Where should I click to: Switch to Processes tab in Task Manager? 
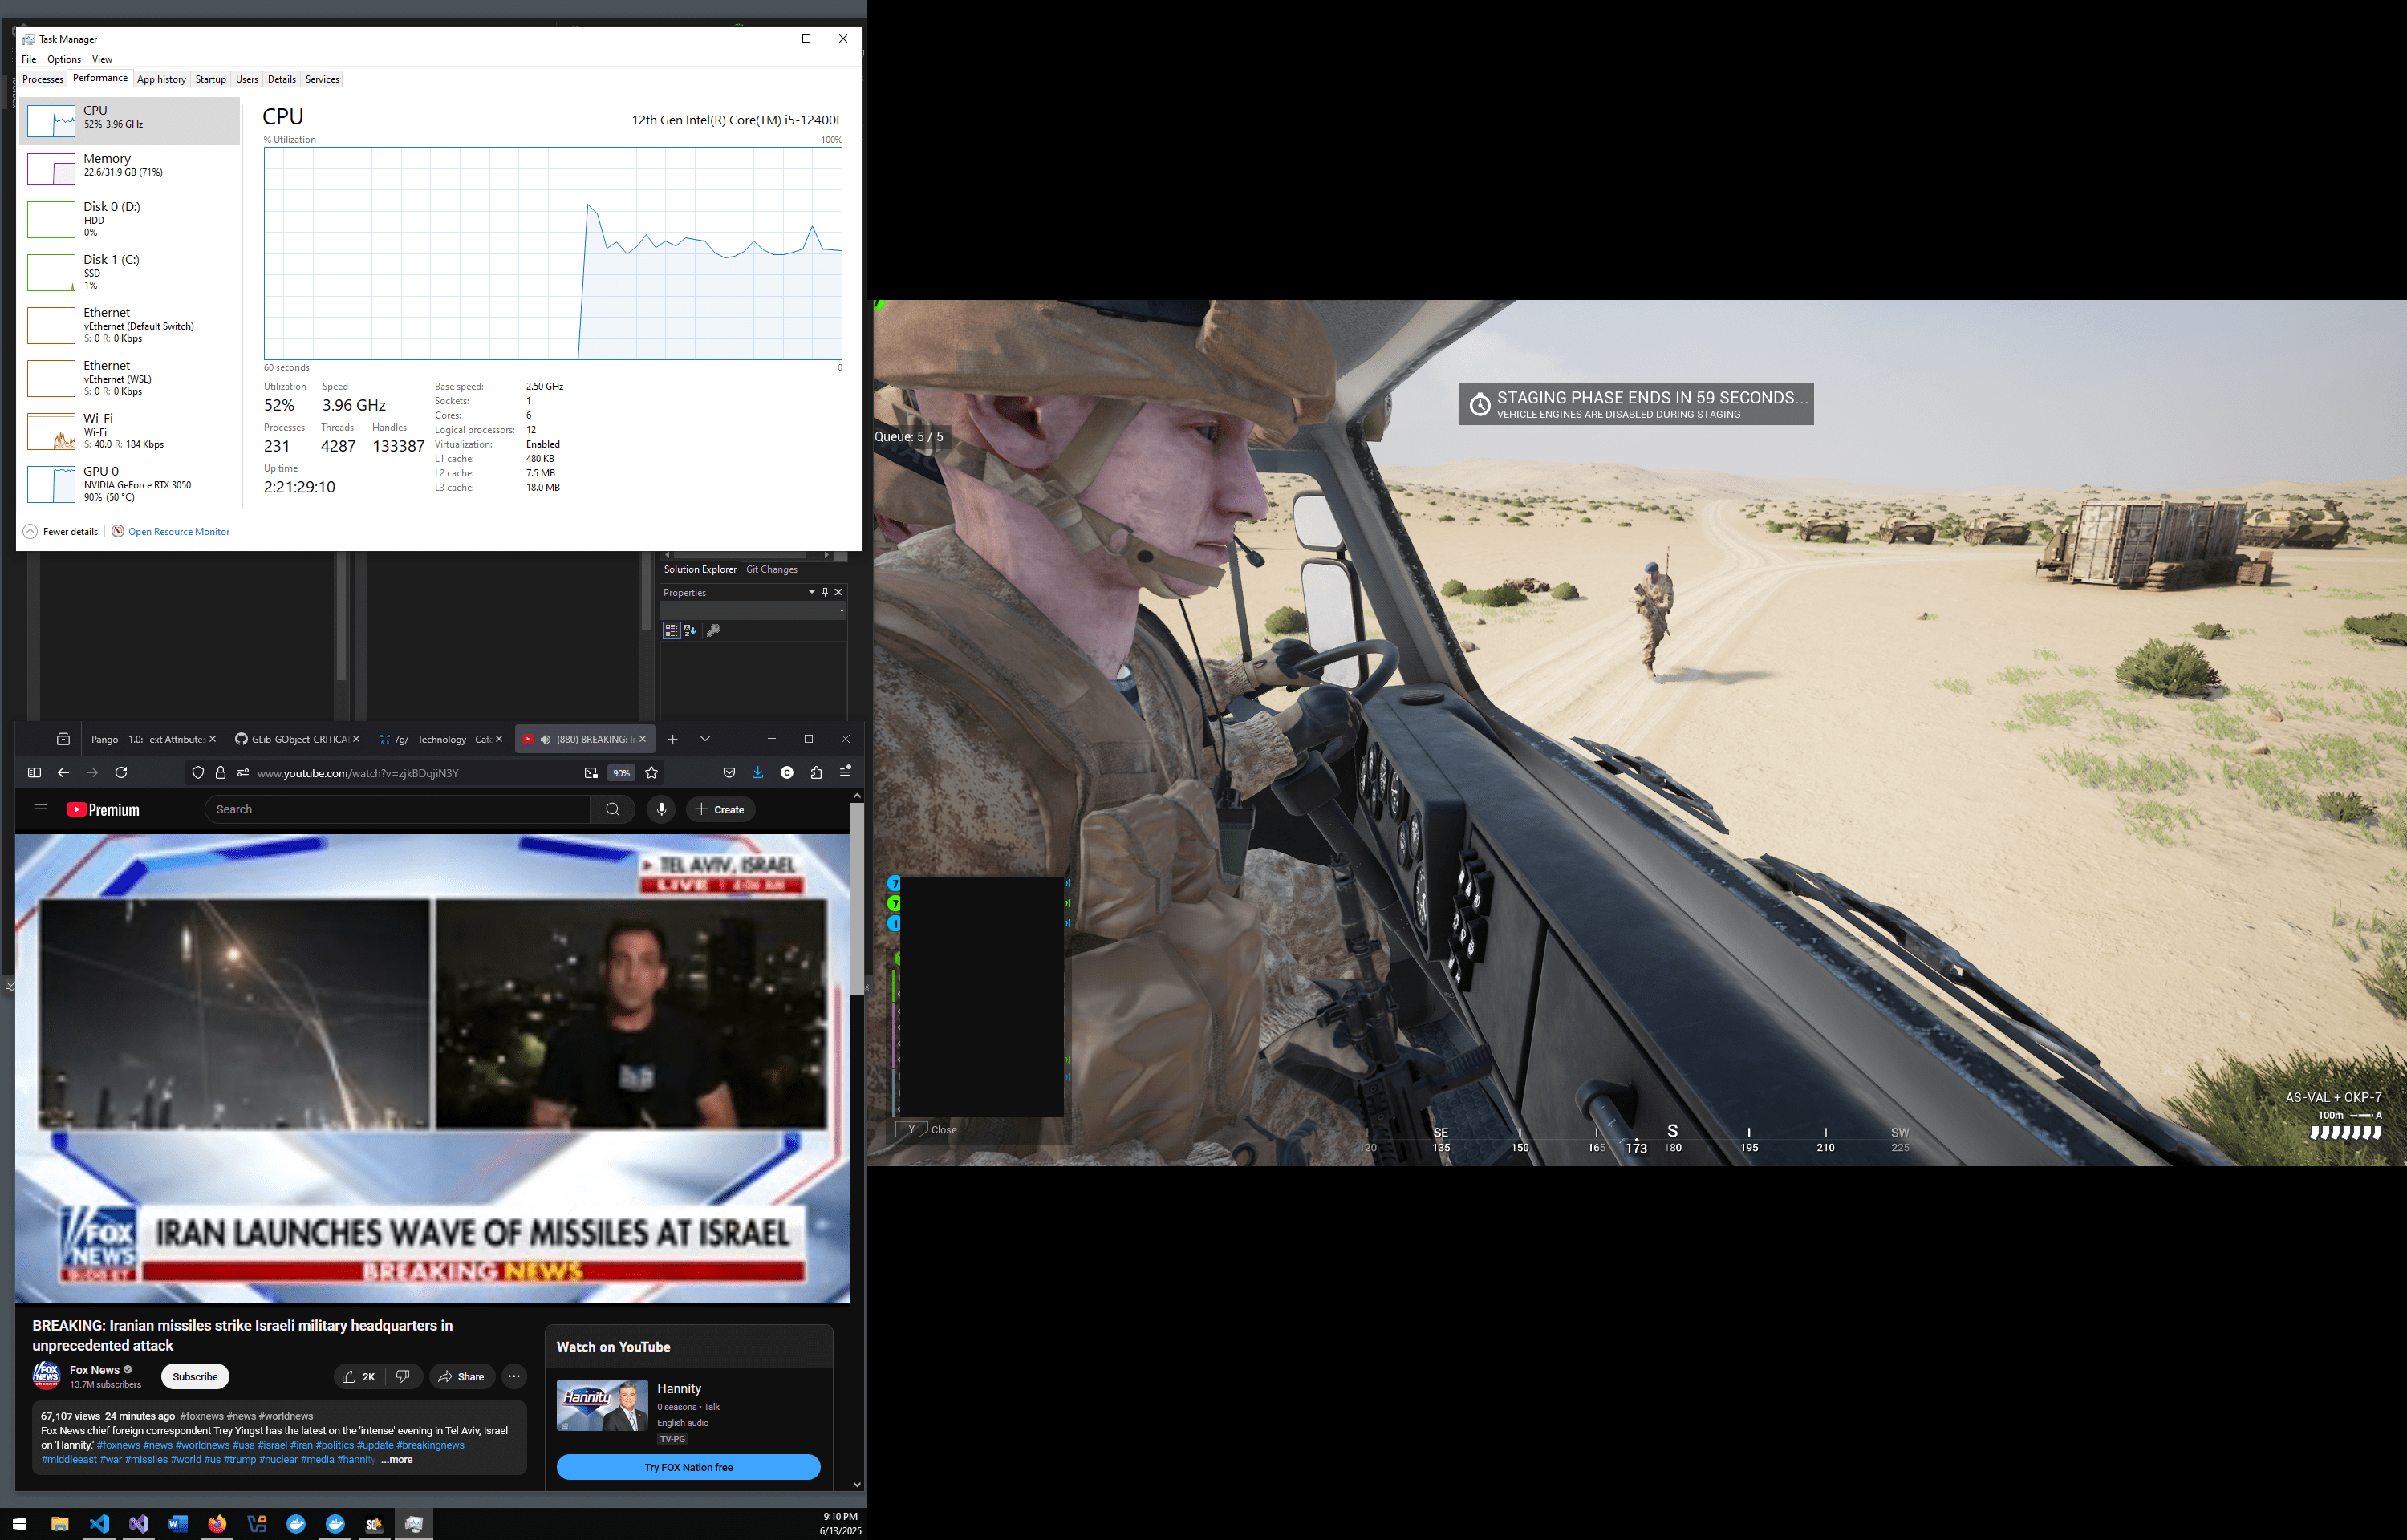pos(43,79)
